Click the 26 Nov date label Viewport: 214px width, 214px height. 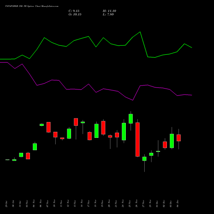click(x=137, y=204)
